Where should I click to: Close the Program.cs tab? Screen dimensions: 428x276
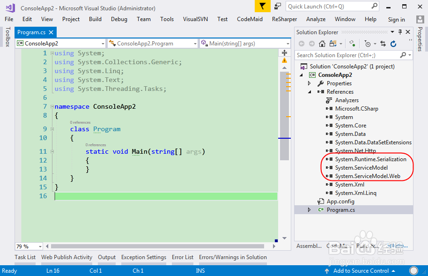tap(51, 32)
